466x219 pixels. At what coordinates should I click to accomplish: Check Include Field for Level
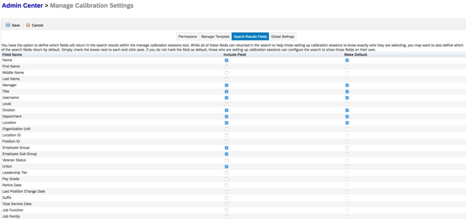(x=226, y=104)
